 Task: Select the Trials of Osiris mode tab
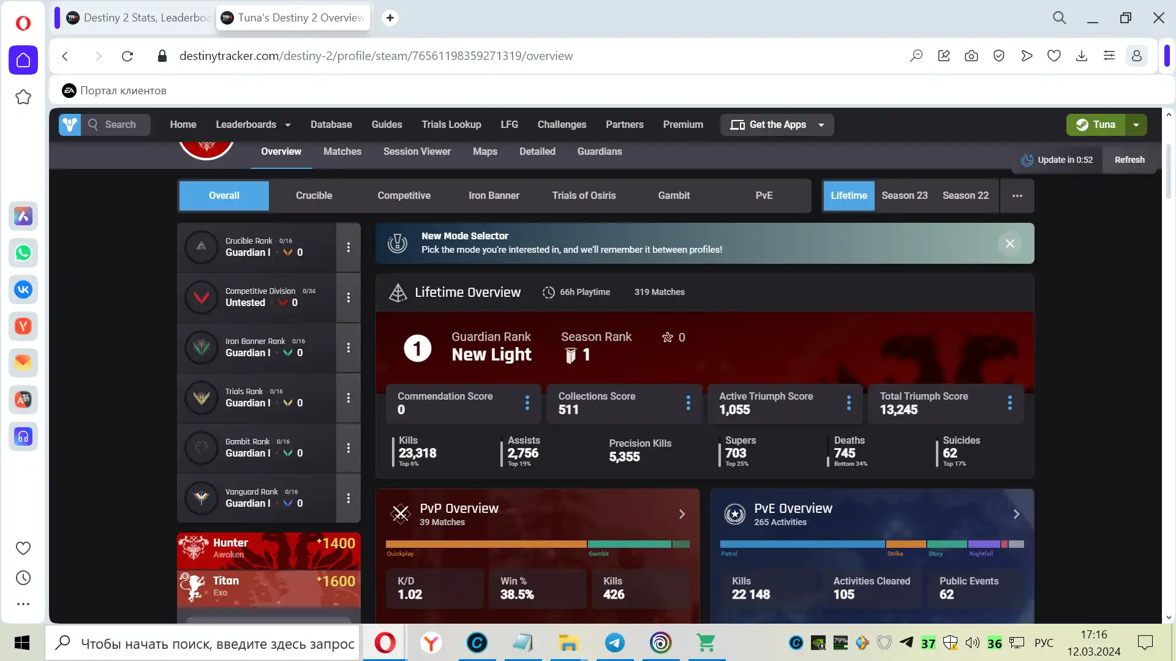[584, 196]
